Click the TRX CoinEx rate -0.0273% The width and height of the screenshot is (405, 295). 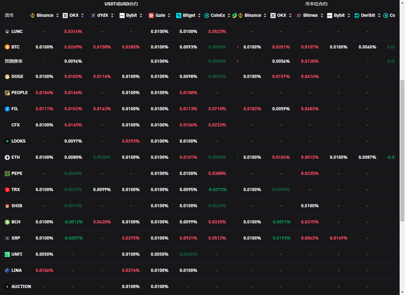(217, 190)
